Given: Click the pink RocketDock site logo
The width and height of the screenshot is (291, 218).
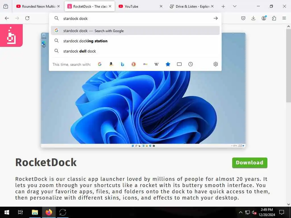Looking at the screenshot, I should [x=11, y=35].
